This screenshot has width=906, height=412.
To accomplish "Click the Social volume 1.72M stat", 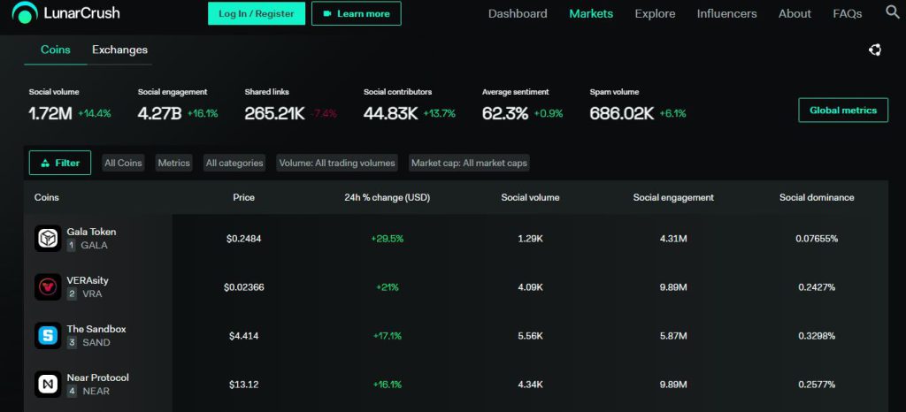I will 70,105.
